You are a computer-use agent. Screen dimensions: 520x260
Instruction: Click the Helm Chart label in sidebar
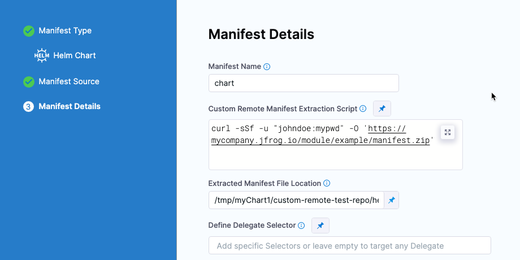[75, 55]
